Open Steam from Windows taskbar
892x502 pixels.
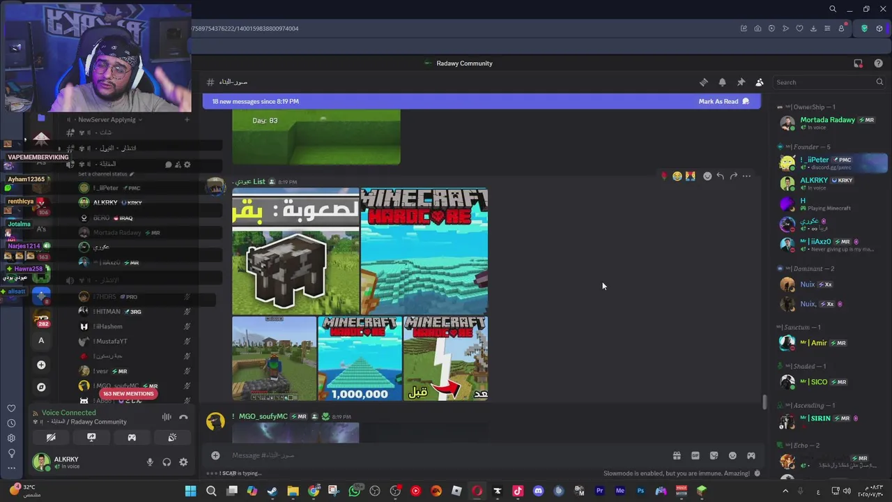coord(272,491)
